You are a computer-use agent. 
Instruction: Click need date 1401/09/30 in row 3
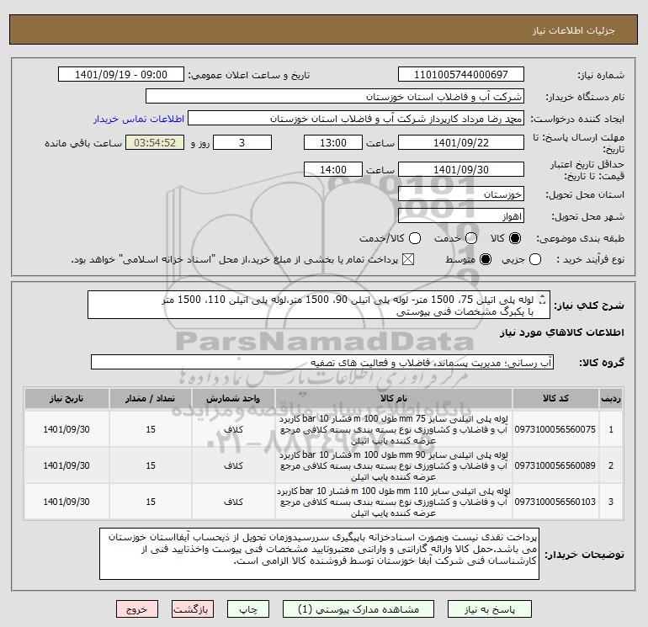pos(66,502)
